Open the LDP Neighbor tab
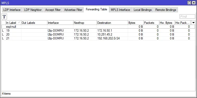 33,10
